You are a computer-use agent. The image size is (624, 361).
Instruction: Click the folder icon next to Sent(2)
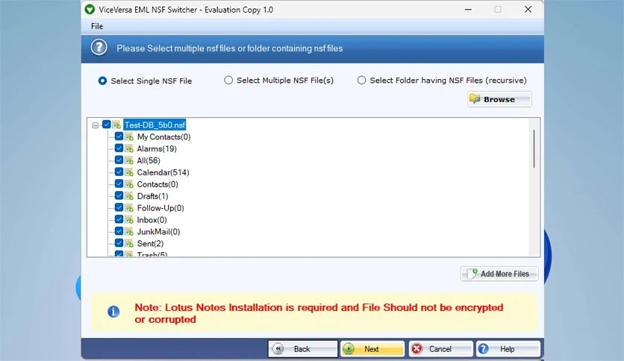tap(129, 243)
